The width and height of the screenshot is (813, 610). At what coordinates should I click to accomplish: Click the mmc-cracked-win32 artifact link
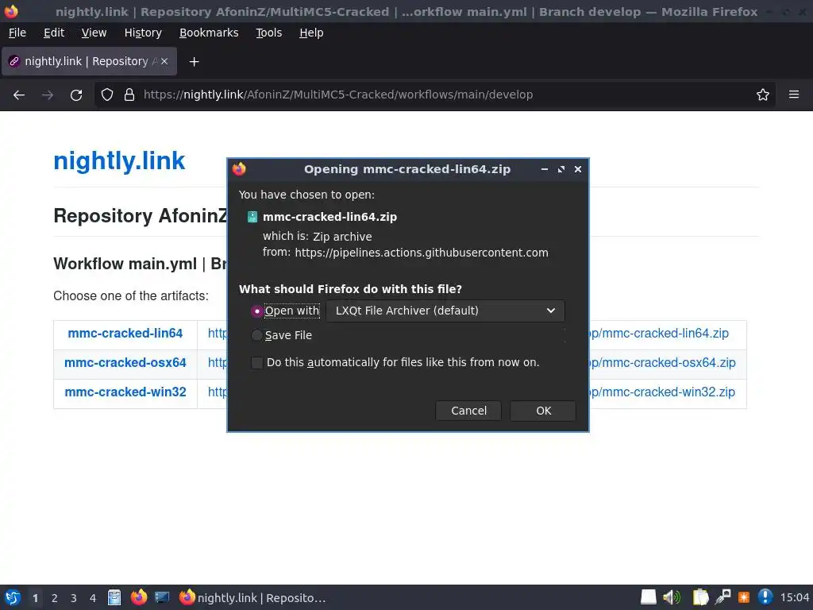coord(125,392)
